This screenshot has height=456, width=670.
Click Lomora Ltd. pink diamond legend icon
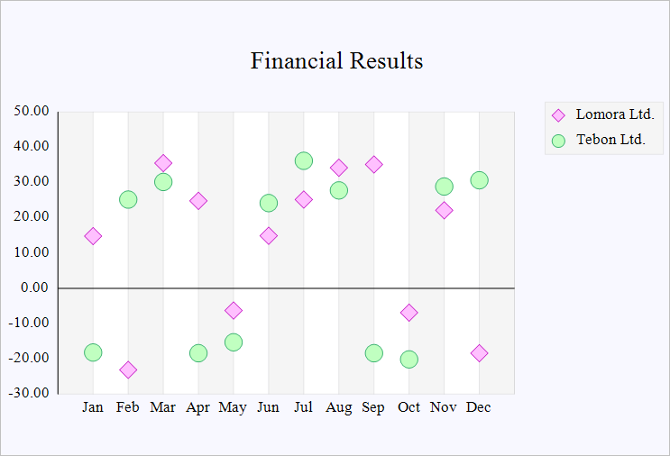tap(558, 115)
